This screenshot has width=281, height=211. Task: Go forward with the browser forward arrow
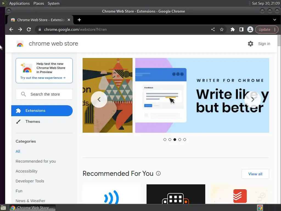20,29
